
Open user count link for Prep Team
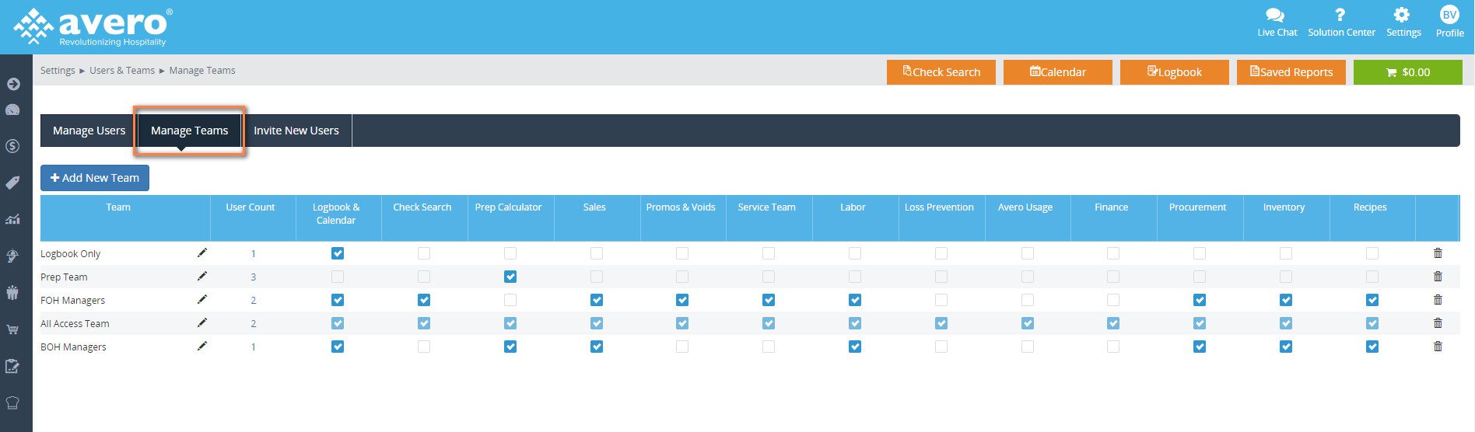tap(253, 277)
